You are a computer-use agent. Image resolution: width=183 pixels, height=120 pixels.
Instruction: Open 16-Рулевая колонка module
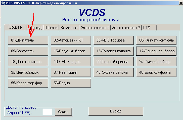click(x=114, y=51)
